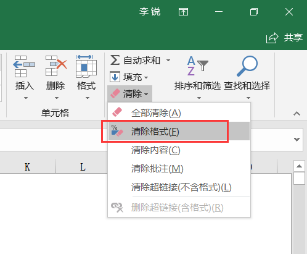307x254 pixels.
Task: Click the vertical scrollbar up arrow
Action: 299,166
